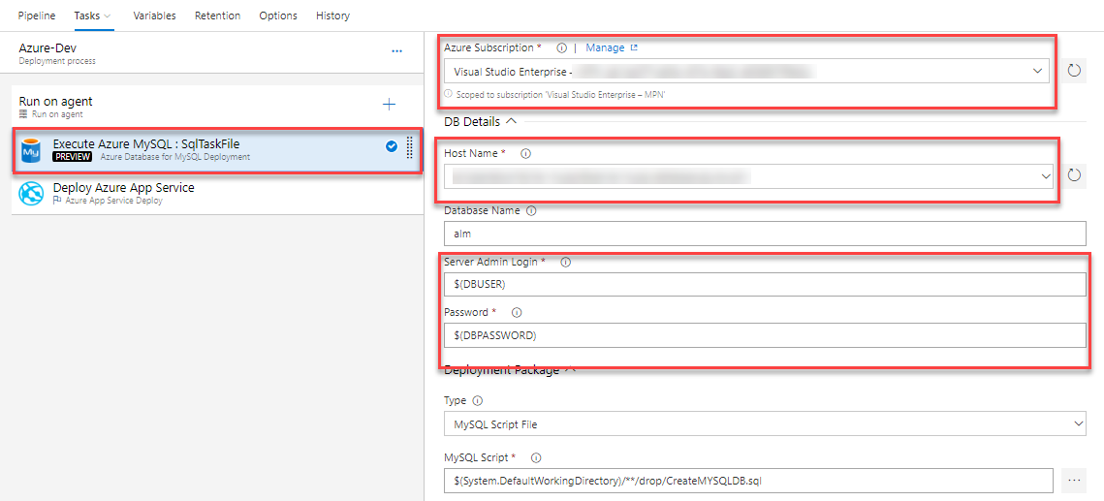Image resolution: width=1104 pixels, height=501 pixels.
Task: Show Server Admin Login info icon
Action: click(x=565, y=262)
